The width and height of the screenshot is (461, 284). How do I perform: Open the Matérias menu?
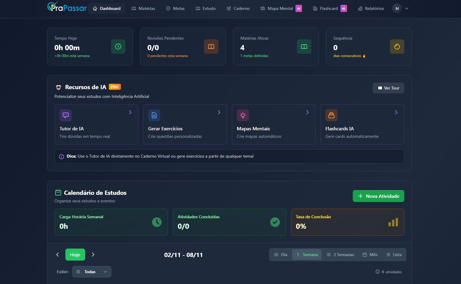(143, 8)
